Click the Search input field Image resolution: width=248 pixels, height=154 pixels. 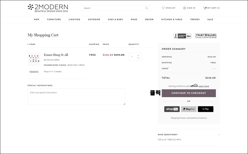tap(116, 8)
